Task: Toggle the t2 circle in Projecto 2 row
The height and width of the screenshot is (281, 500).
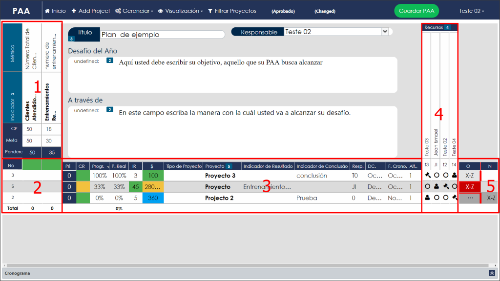Action: point(446,198)
